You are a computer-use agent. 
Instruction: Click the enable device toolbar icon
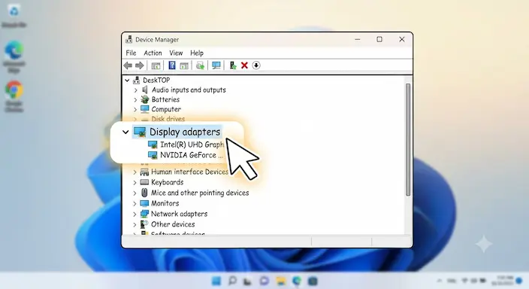coord(232,65)
